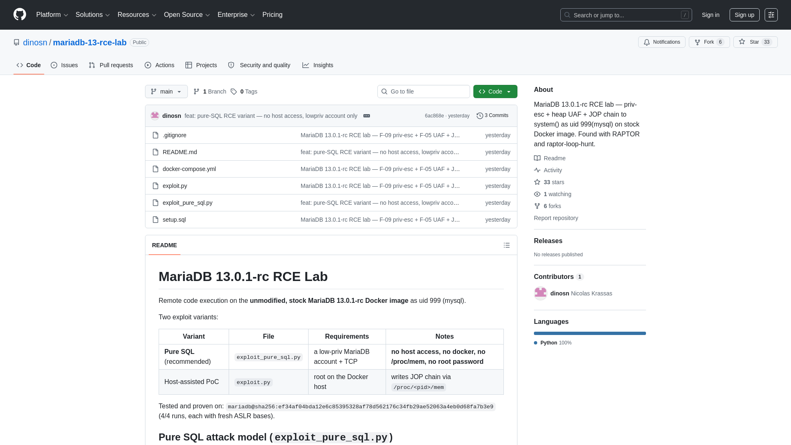791x445 pixels.
Task: View the 3 Commits history
Action: click(x=492, y=116)
